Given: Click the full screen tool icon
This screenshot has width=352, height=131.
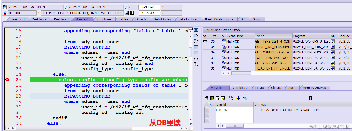Looking at the screenshot, I should pos(196,47).
